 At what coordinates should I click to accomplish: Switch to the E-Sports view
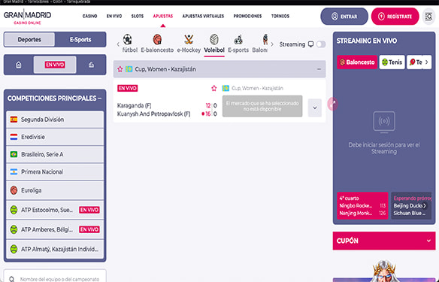(x=80, y=40)
